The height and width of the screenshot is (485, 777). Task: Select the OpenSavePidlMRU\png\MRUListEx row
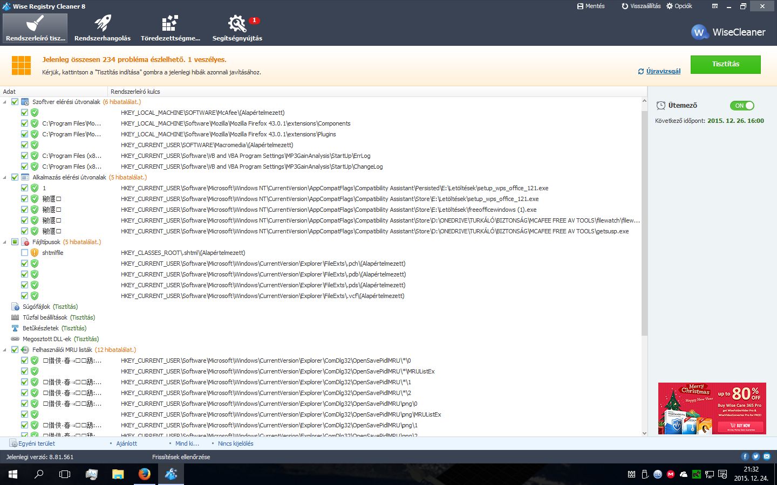pyautogui.click(x=321, y=414)
